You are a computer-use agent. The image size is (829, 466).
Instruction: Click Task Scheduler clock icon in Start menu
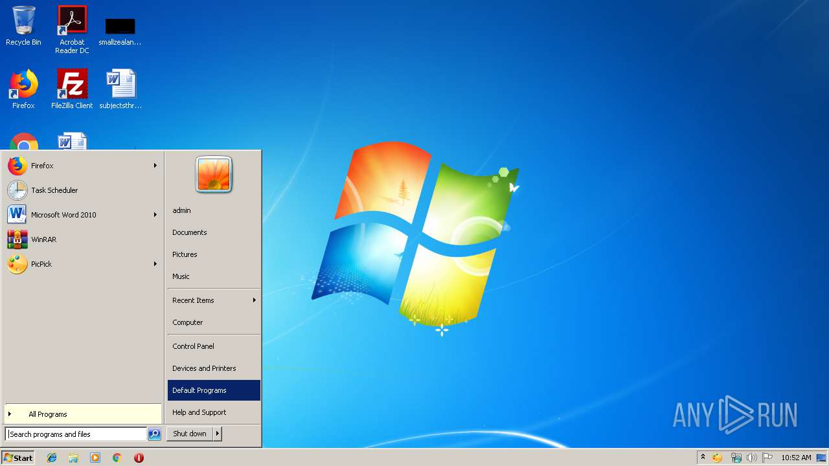click(17, 190)
